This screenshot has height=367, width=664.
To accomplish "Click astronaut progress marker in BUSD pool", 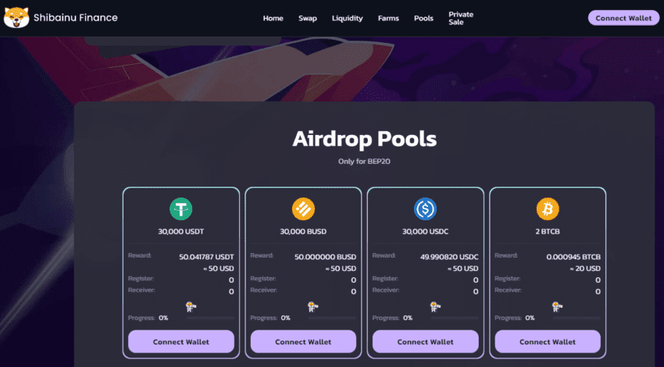I will pos(313,306).
